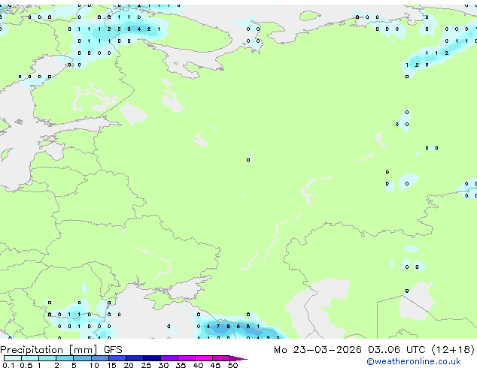Click the 'GFS' model label
Screen dimensions: 477x368
click(x=113, y=350)
